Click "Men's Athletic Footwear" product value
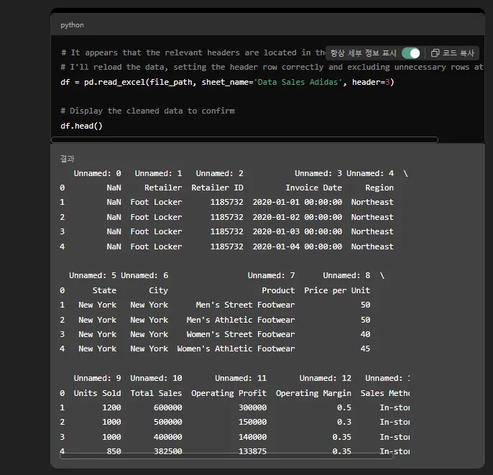Screen dimensions: 493x475 click(241, 320)
